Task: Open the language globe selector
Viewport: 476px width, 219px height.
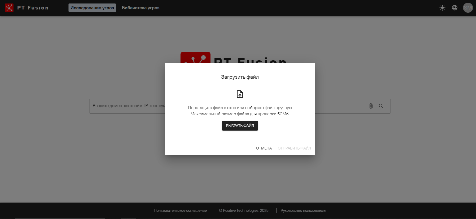Action: (x=454, y=8)
